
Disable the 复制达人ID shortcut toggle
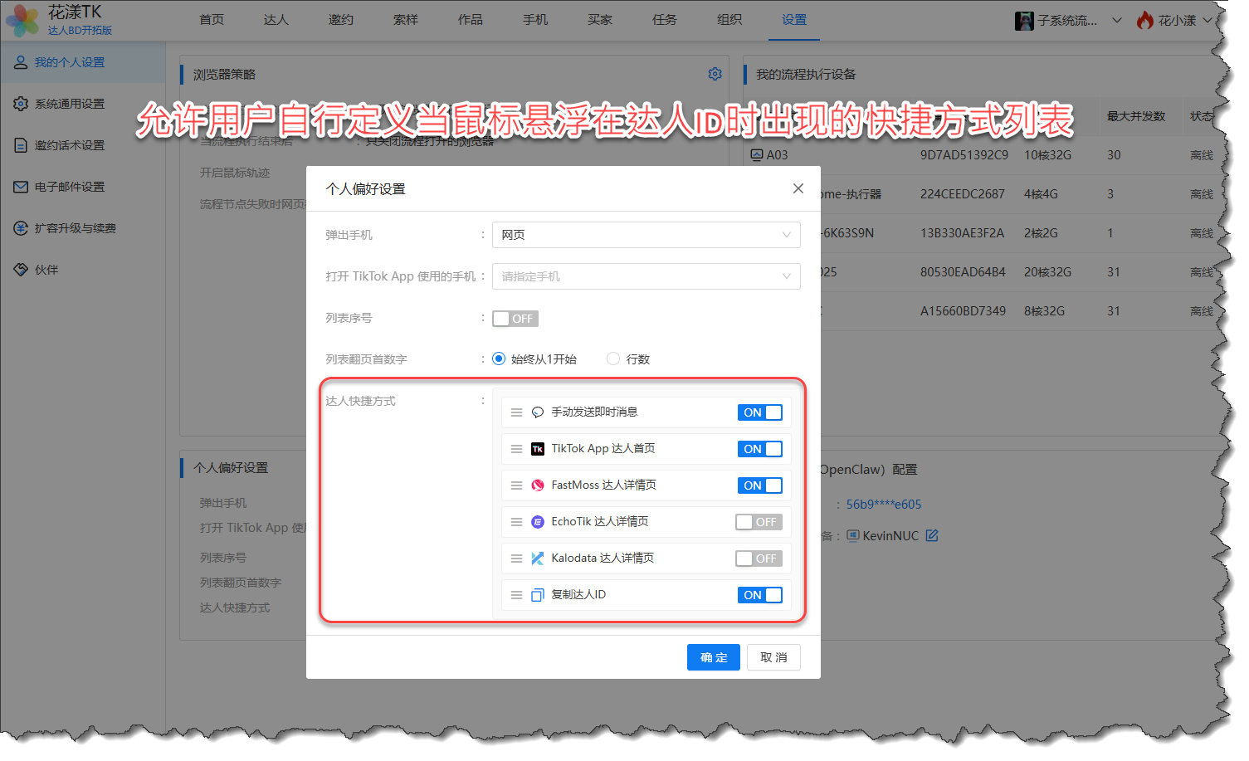tap(759, 595)
